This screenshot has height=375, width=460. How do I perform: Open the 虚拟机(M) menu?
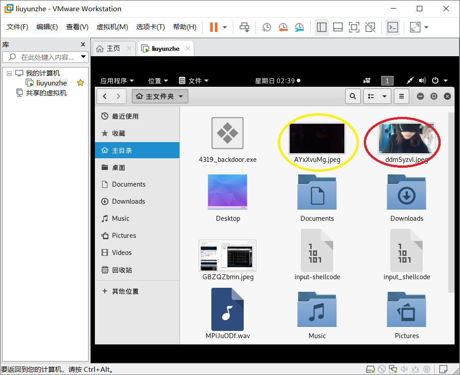(x=112, y=27)
